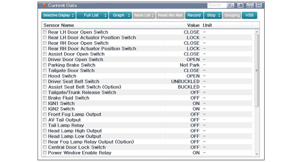302x162 pixels.
Task: Check the Hood Switch checkbox
Action: coord(45,76)
